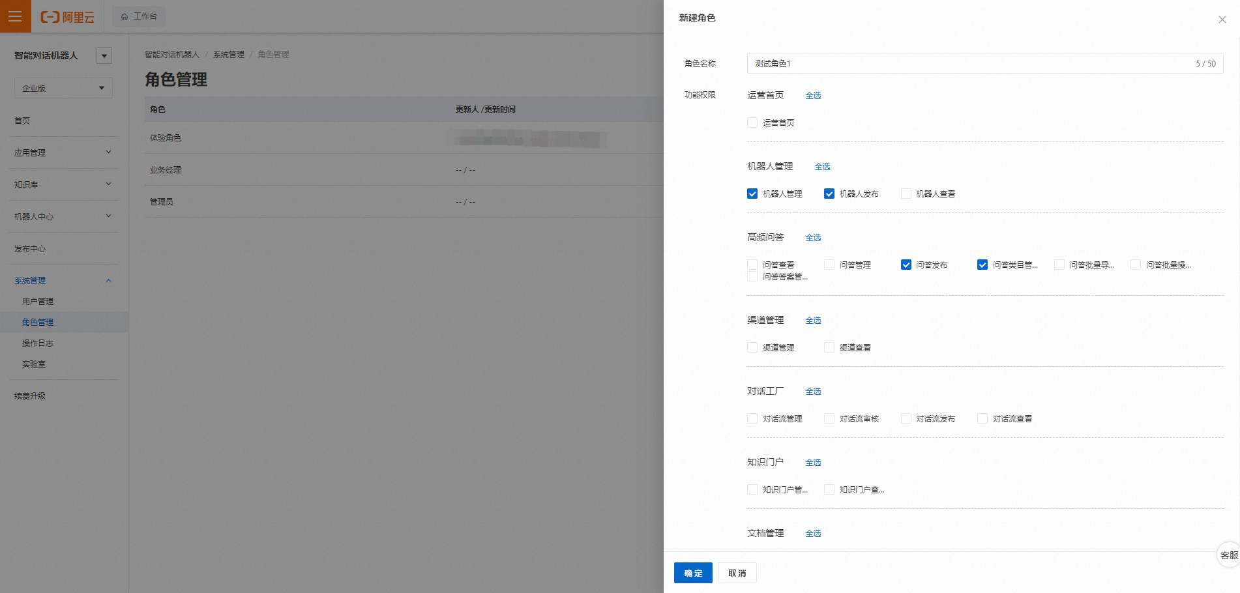Viewport: 1240px width, 593px height.
Task: Select all under 渠道管理
Action: coord(813,321)
